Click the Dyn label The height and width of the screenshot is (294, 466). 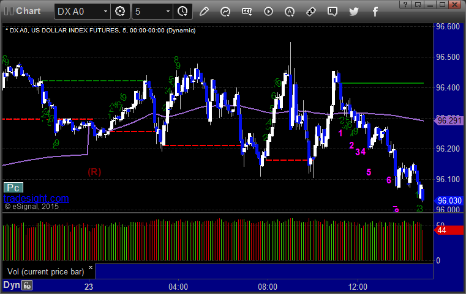click(x=12, y=285)
